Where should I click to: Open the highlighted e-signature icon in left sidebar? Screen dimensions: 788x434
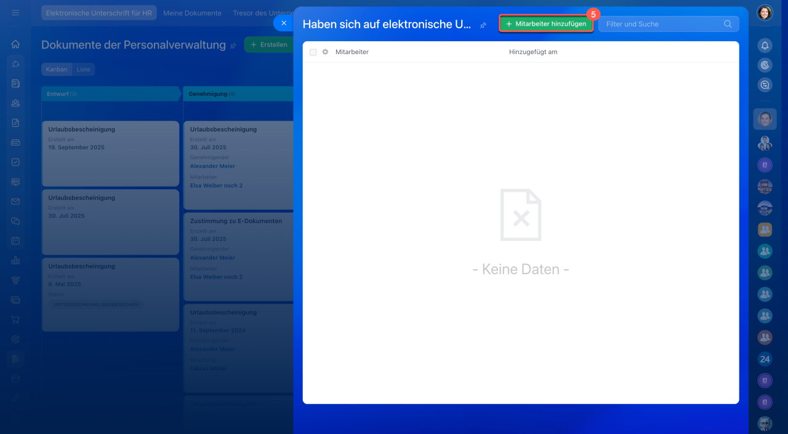click(x=15, y=359)
